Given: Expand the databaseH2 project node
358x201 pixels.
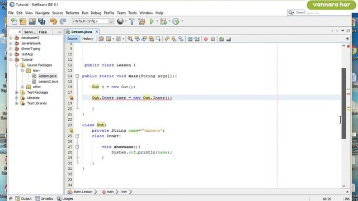Looking at the screenshot, I should click(x=11, y=38).
